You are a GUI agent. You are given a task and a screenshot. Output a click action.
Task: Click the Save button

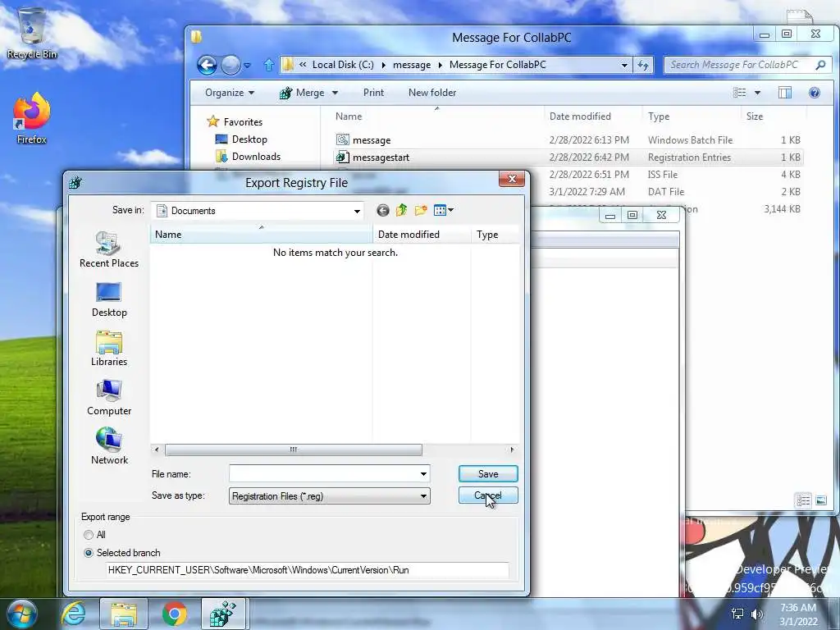[488, 473]
